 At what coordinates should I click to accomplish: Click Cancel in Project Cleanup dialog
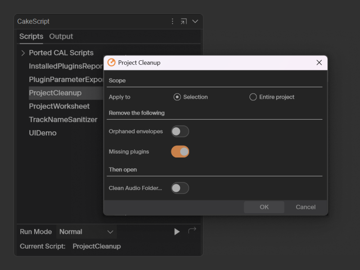pyautogui.click(x=306, y=207)
